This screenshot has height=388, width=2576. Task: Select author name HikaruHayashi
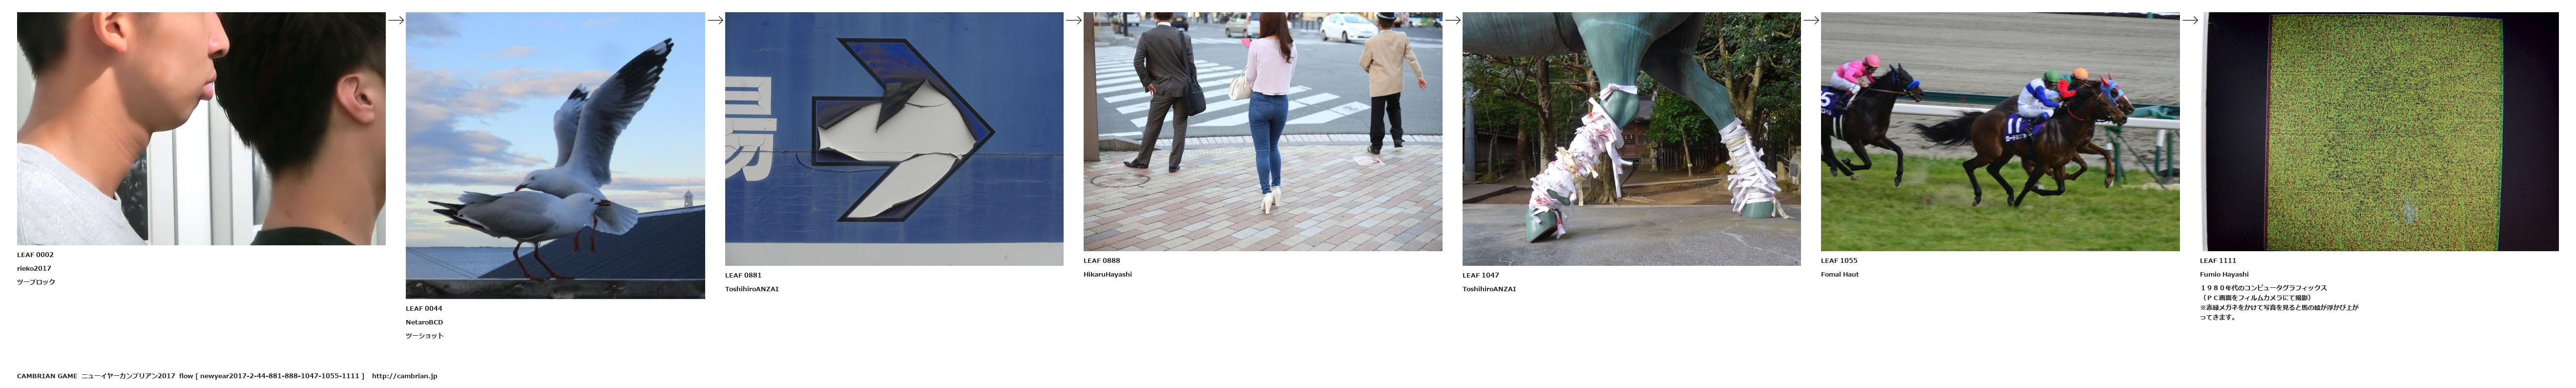tap(1107, 274)
